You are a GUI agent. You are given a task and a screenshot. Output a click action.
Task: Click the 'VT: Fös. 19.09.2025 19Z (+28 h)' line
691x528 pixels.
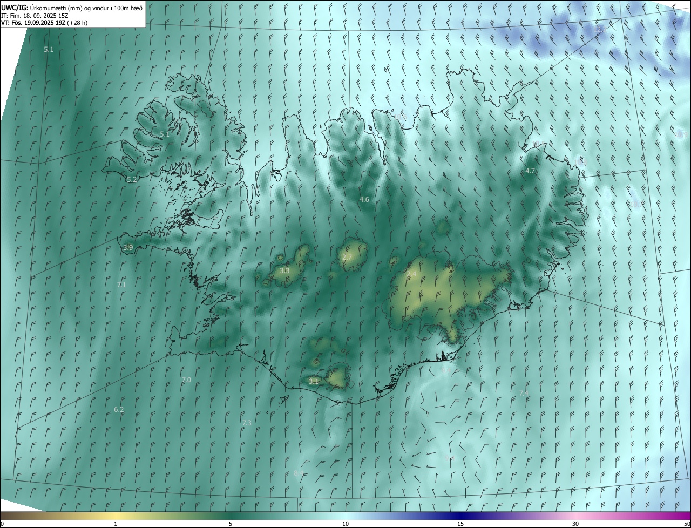[44, 23]
